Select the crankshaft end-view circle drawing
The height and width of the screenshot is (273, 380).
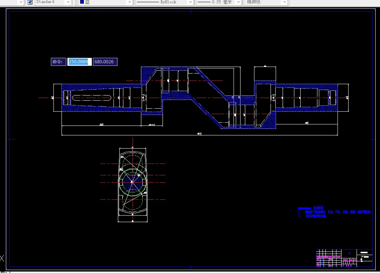pos(133,182)
